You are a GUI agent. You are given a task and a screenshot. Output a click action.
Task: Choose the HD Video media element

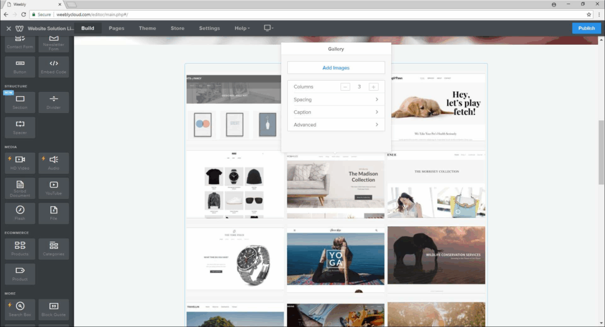click(x=20, y=163)
